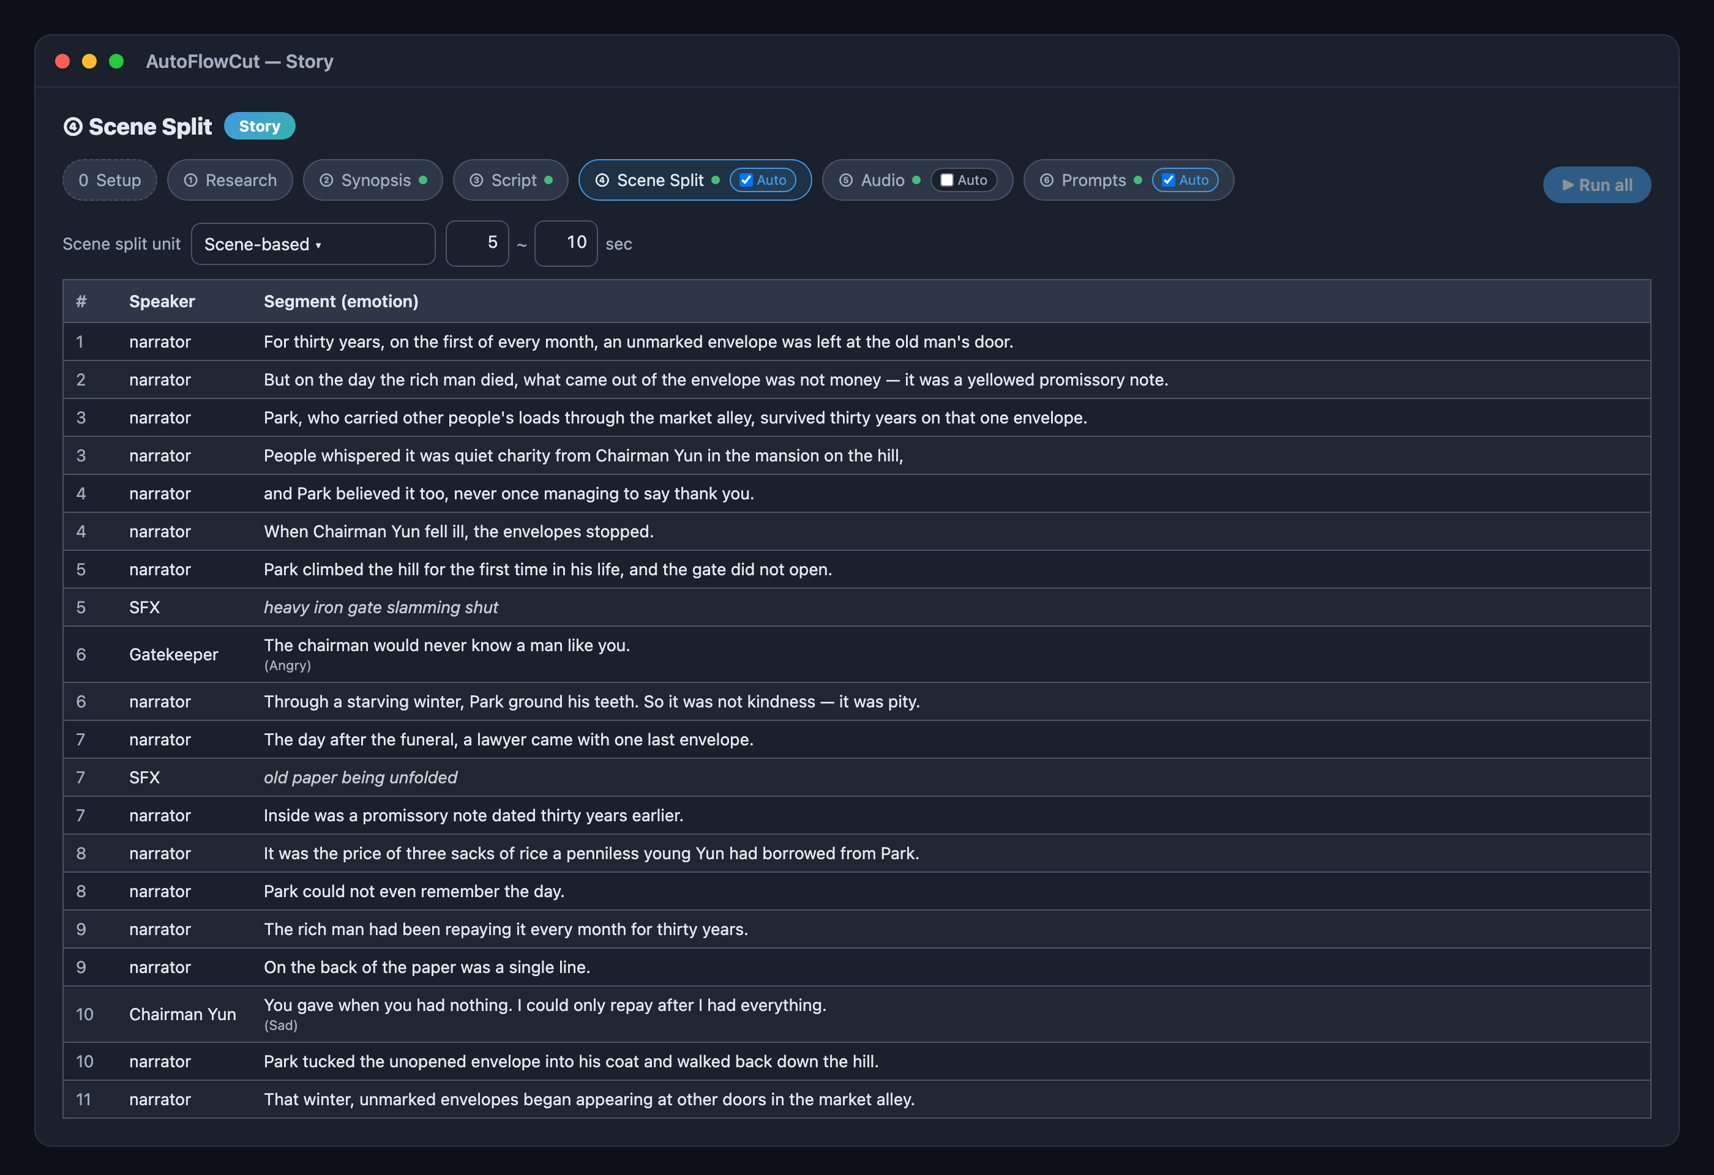This screenshot has height=1175, width=1714.
Task: Click the circled 4 icon beside Scene Split heading
Action: 73,127
